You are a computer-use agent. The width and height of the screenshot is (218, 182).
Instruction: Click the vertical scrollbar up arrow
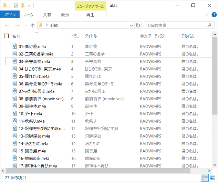tap(215, 34)
